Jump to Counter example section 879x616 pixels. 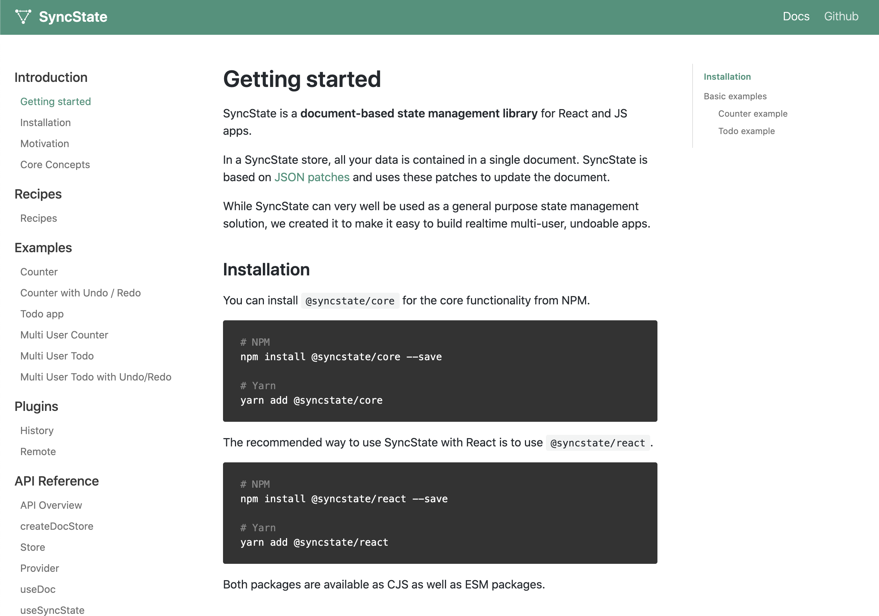pos(752,114)
